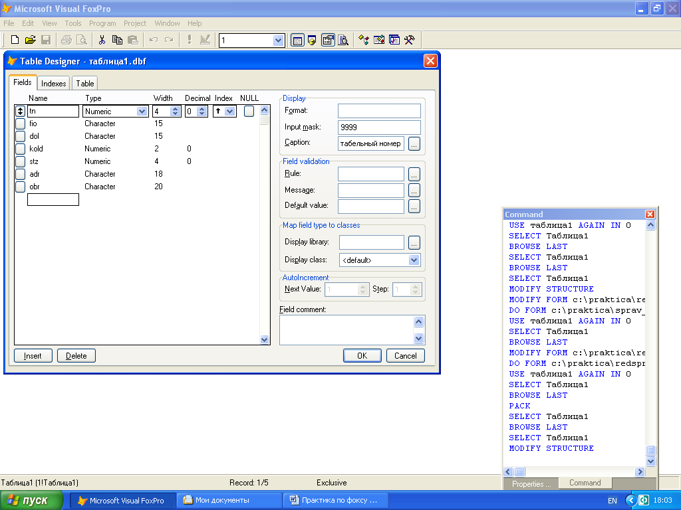
Task: Open the database dropdown showing 1
Action: [278, 41]
